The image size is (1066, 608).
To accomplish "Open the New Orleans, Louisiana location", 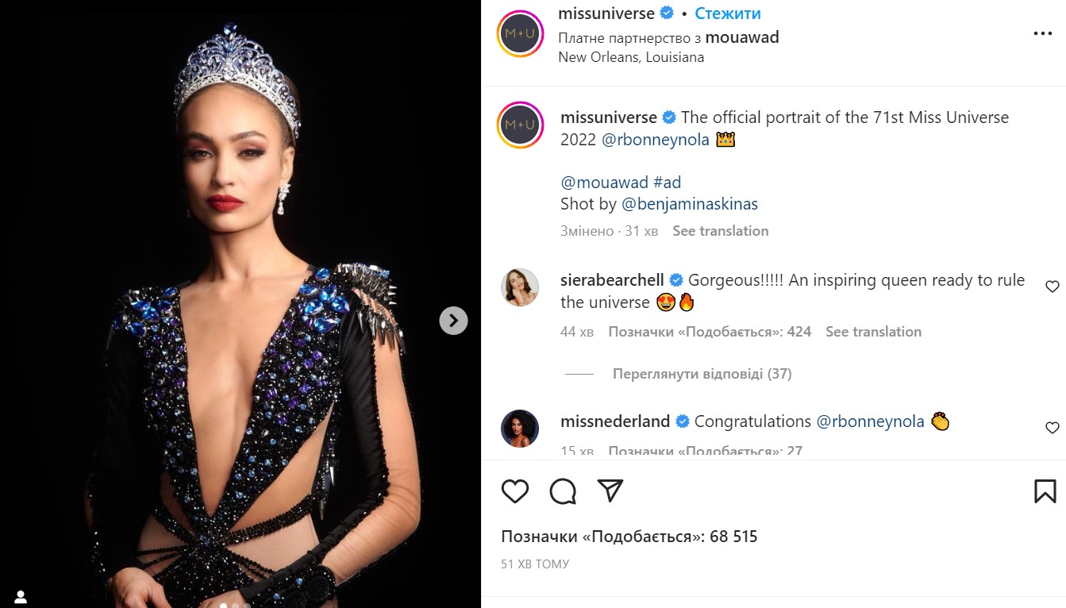I will (x=631, y=57).
